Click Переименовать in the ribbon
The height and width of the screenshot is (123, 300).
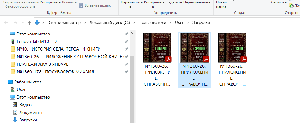tap(197, 3)
